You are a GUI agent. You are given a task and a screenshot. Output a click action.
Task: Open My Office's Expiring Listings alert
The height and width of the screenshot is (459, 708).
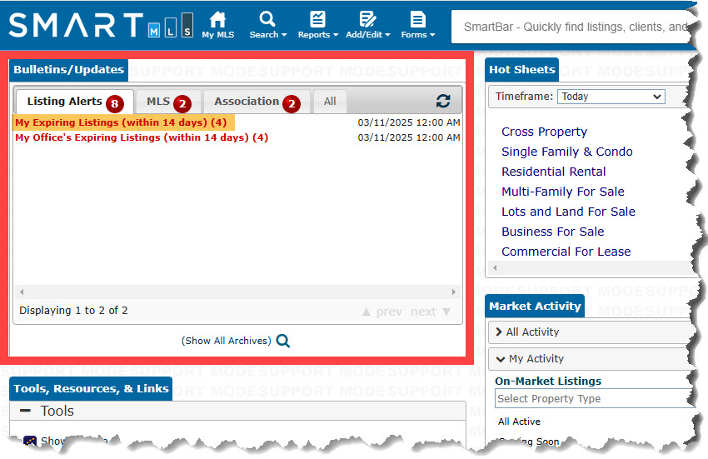142,137
